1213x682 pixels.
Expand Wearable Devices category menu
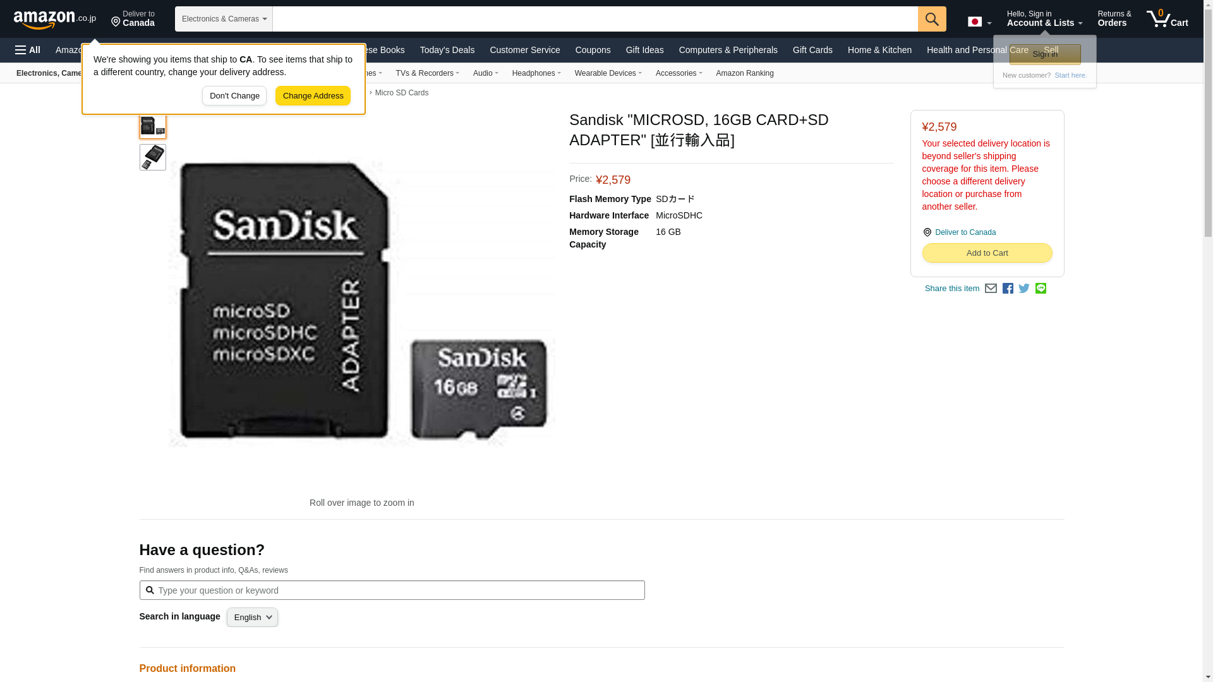pos(608,73)
